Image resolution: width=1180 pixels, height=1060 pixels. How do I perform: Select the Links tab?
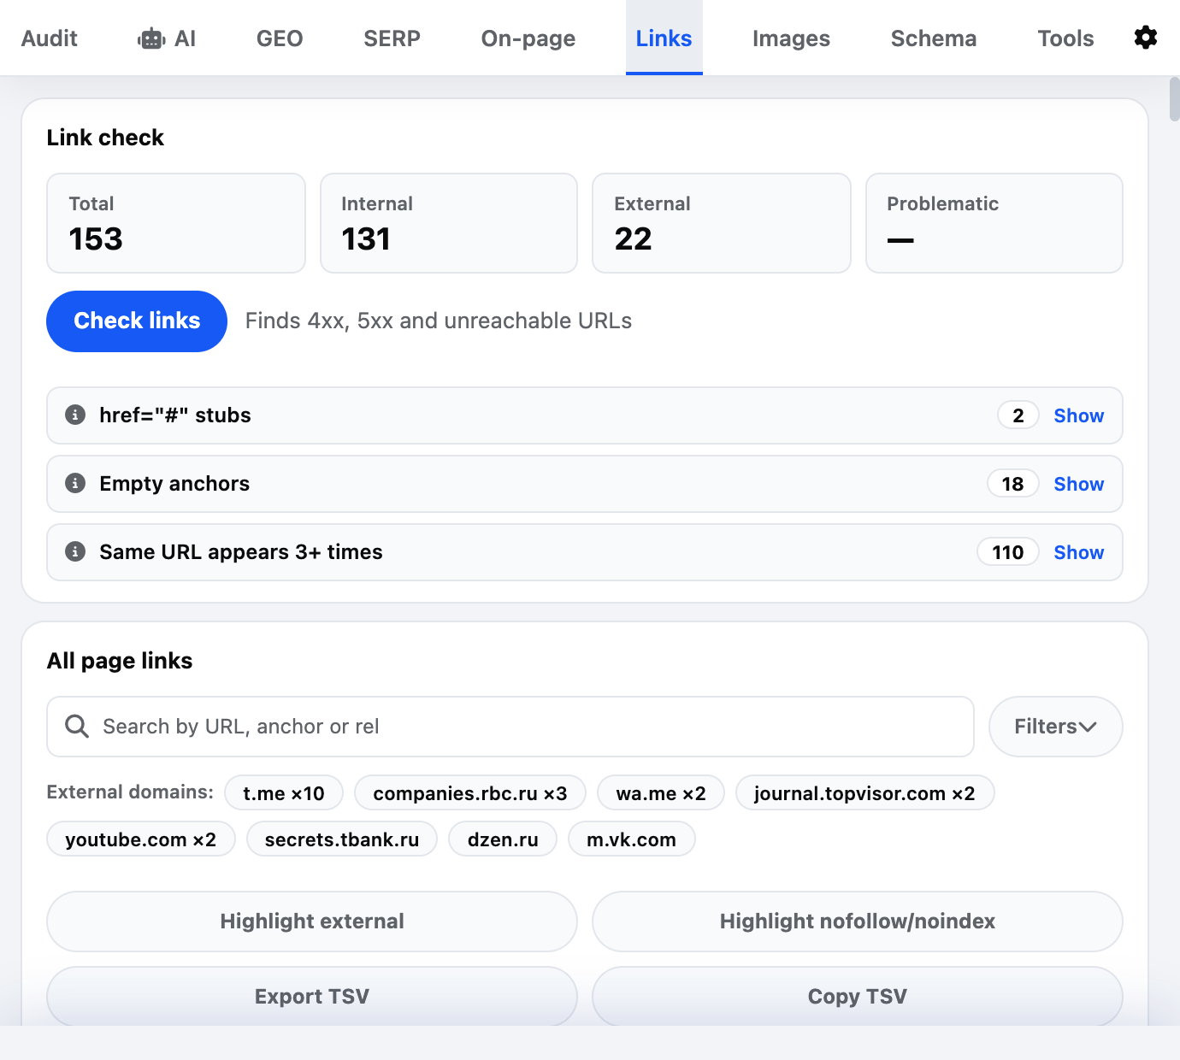pyautogui.click(x=664, y=38)
